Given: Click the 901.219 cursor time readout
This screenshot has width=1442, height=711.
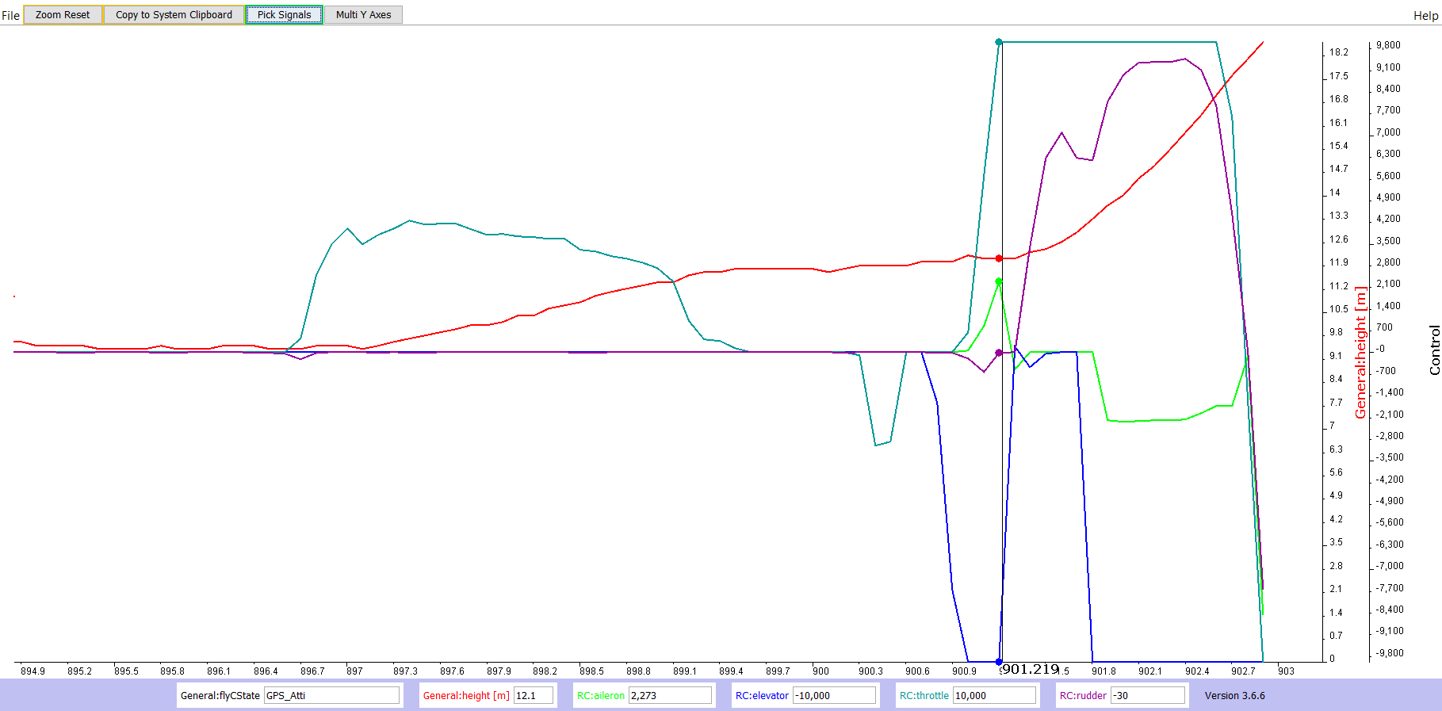Looking at the screenshot, I should click(1031, 669).
